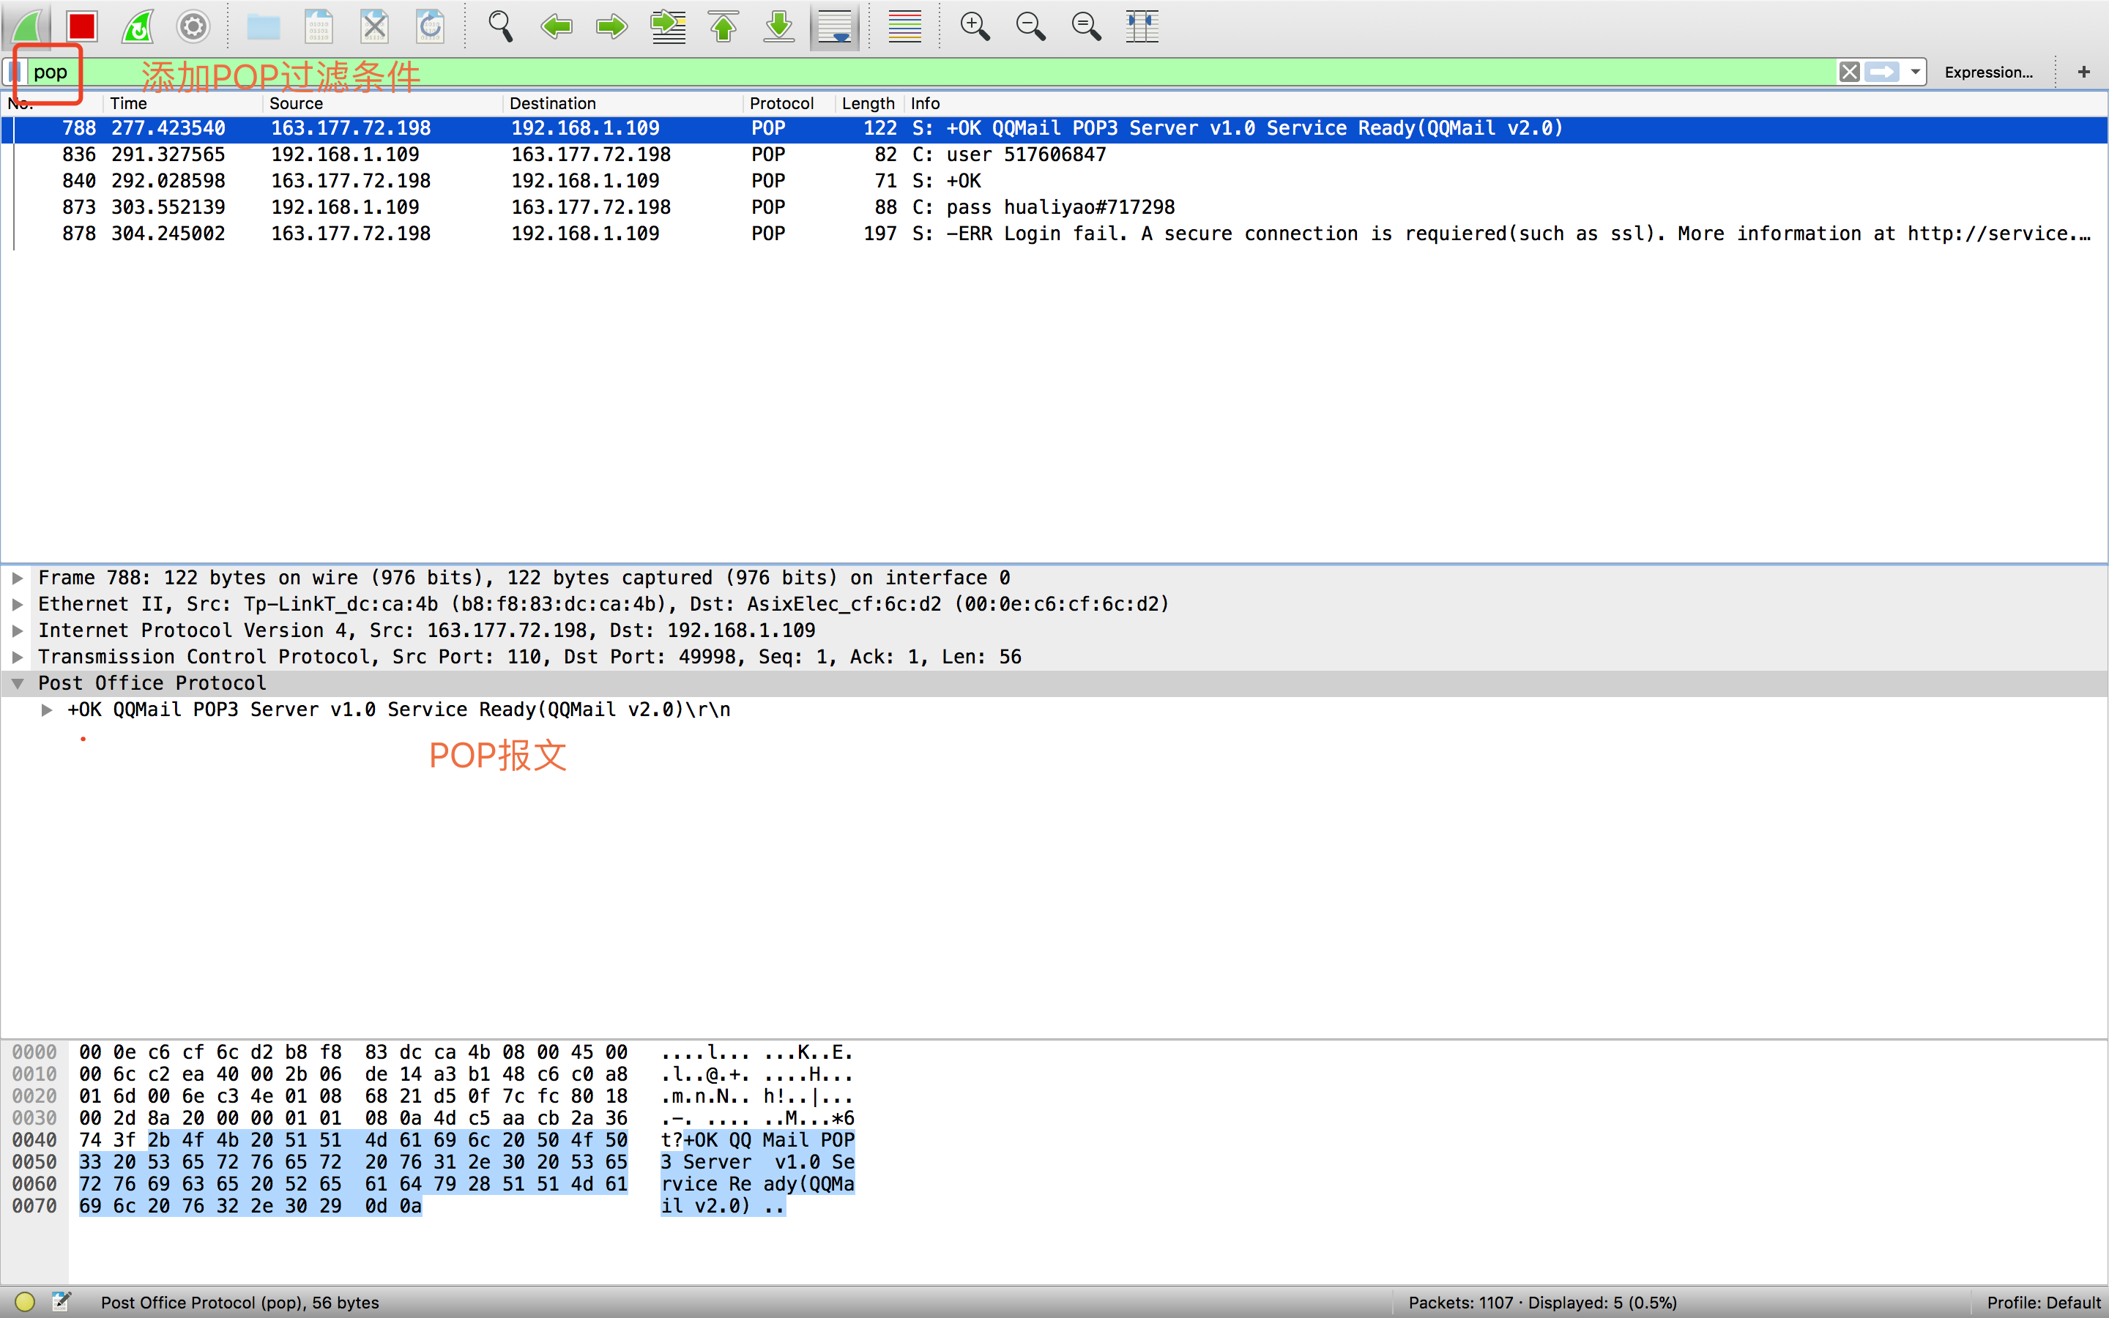This screenshot has width=2109, height=1318.
Task: Jump to the last packet
Action: 779,26
